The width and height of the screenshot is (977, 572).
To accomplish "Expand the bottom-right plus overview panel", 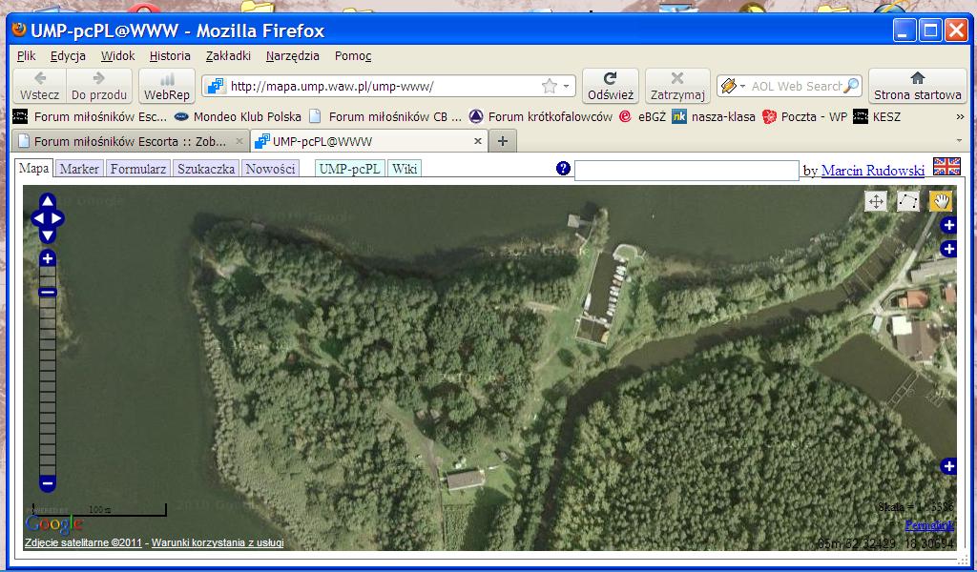I will click(948, 466).
